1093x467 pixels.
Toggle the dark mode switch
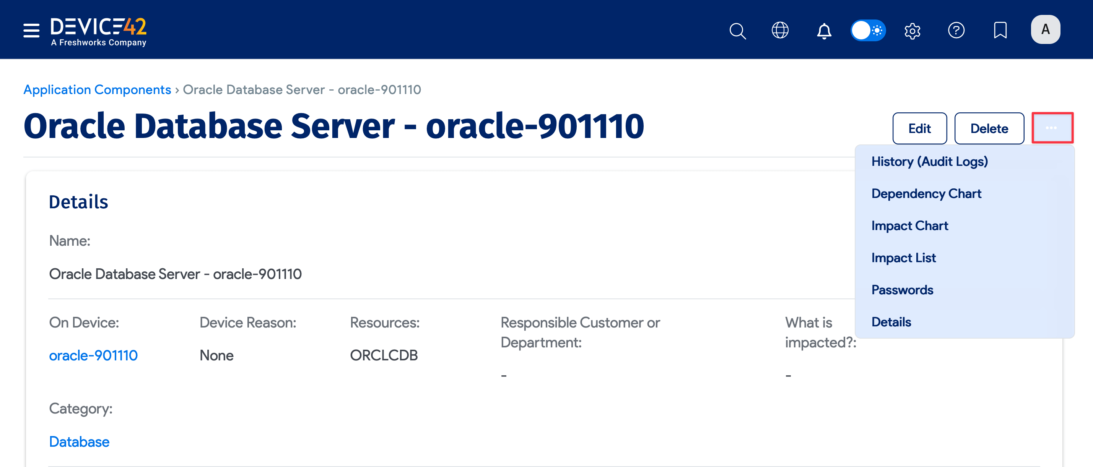[x=868, y=30]
